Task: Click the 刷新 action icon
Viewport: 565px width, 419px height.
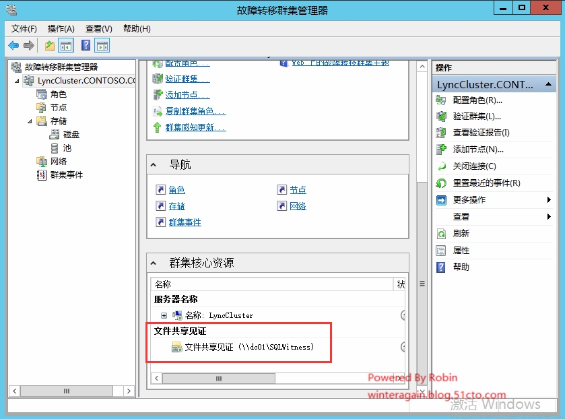Action: tap(441, 234)
